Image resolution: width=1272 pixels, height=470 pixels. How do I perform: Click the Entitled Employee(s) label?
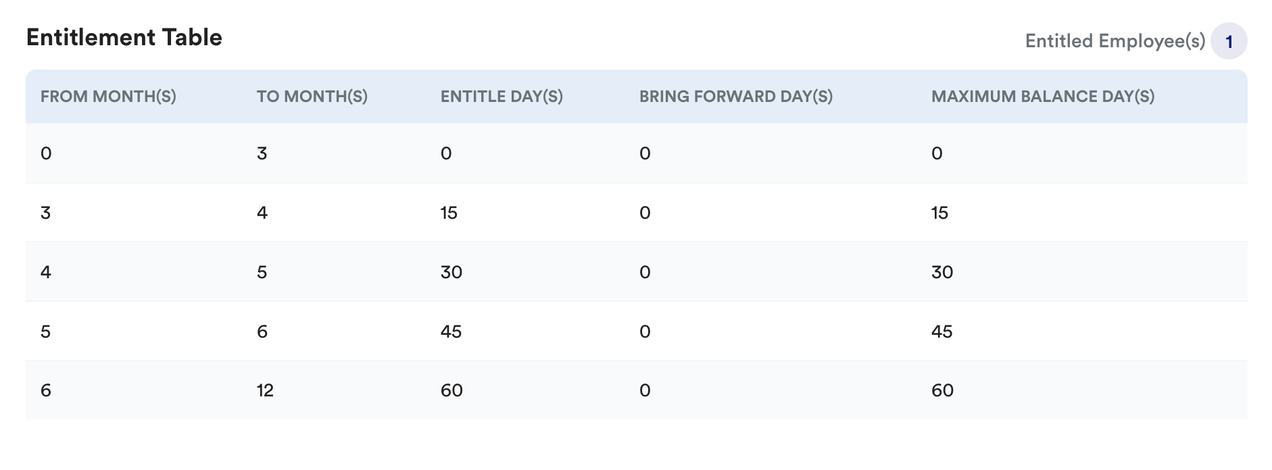click(1115, 41)
